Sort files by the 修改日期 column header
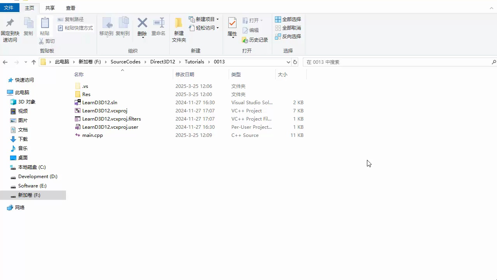 coord(185,74)
